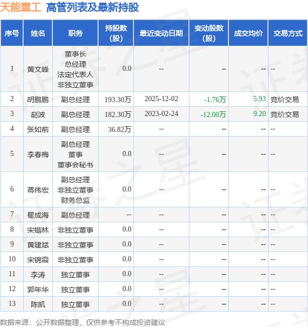Image resolution: width=308 pixels, height=327 pixels.
Task: Click 财务总监 in 蒋伟宏's positions
Action: [x=75, y=200]
